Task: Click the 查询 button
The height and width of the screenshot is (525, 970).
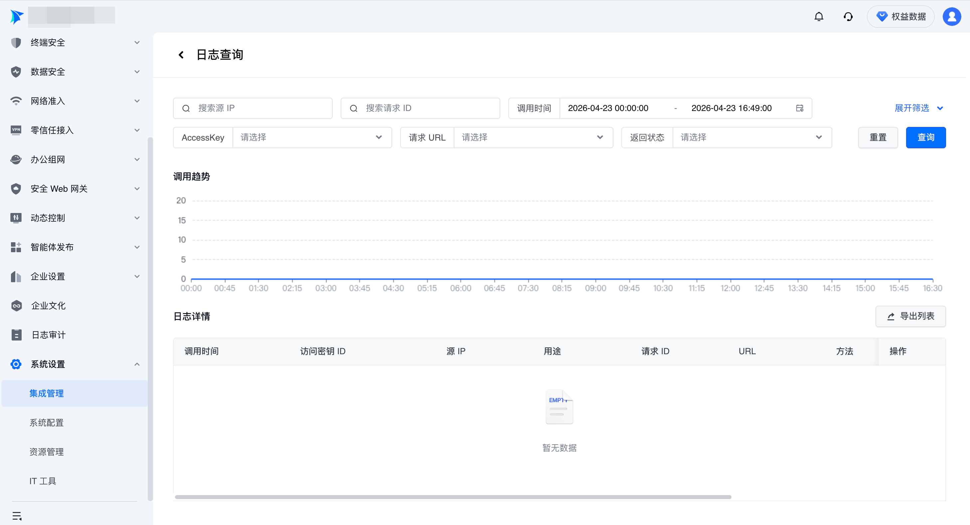Action: click(x=925, y=138)
